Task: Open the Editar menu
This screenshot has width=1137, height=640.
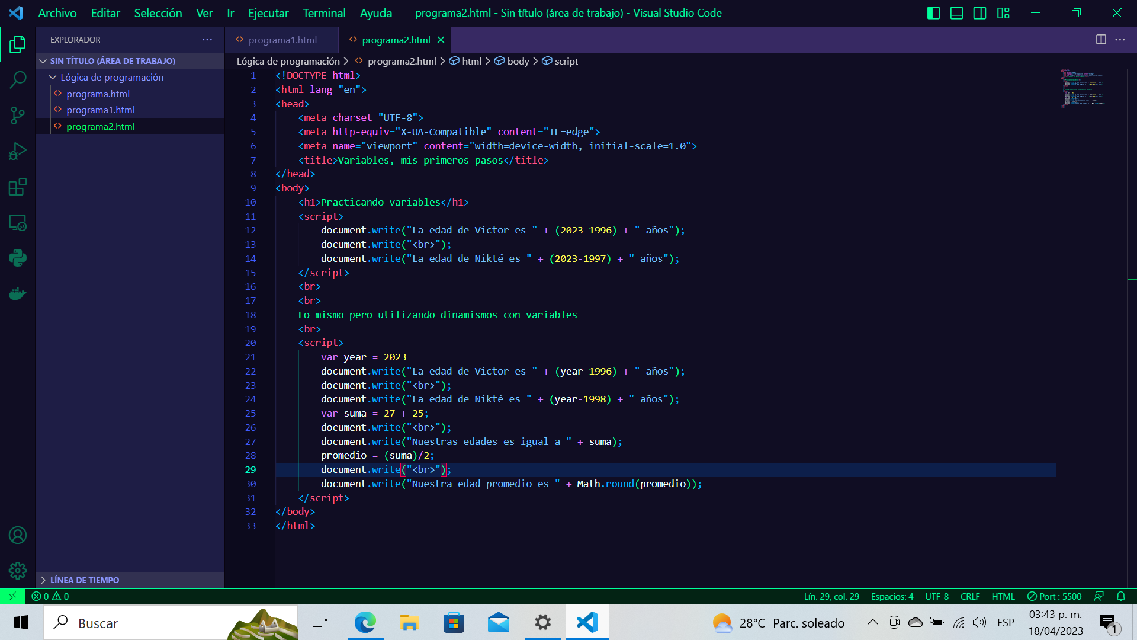Action: click(105, 13)
